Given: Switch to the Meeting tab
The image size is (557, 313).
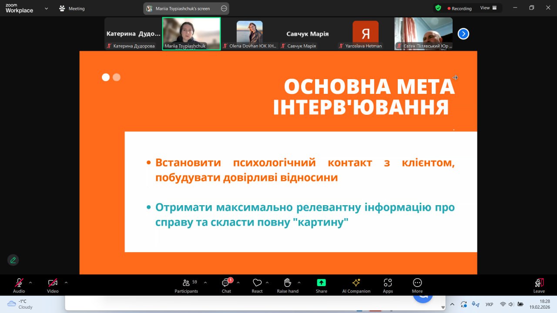Looking at the screenshot, I should [x=72, y=9].
